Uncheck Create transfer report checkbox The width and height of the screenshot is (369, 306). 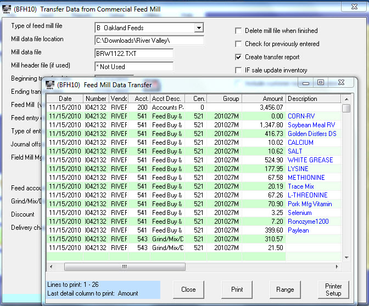click(x=238, y=57)
